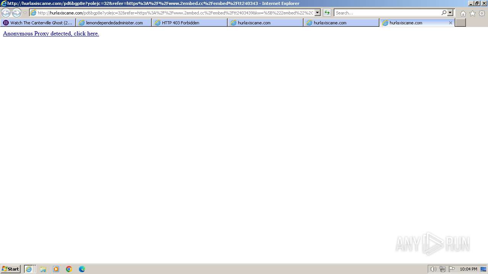Open the Home page icon
Screen dimensions: 488x274
(x=463, y=13)
